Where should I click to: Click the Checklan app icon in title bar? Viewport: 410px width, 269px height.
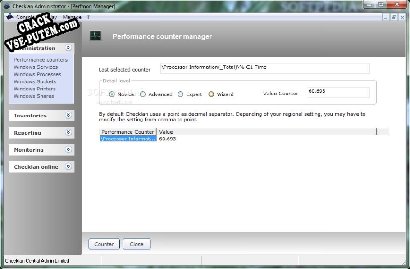[7, 6]
